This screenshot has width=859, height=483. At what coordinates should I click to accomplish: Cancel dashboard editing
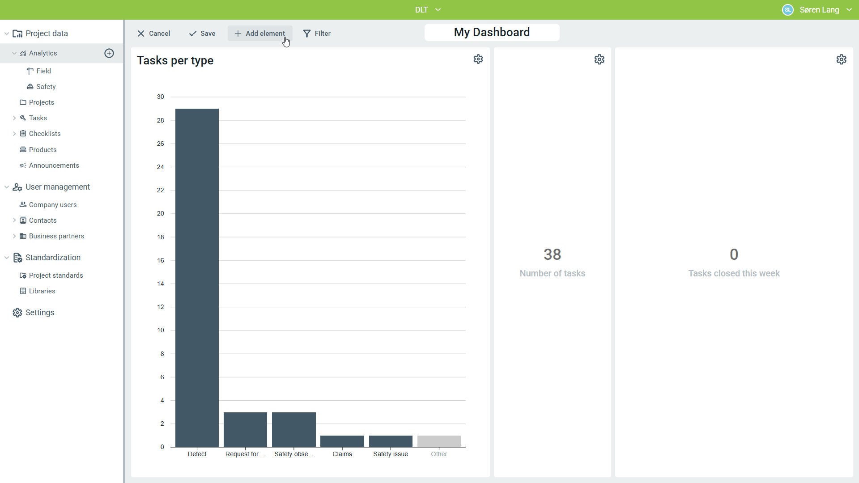(153, 34)
